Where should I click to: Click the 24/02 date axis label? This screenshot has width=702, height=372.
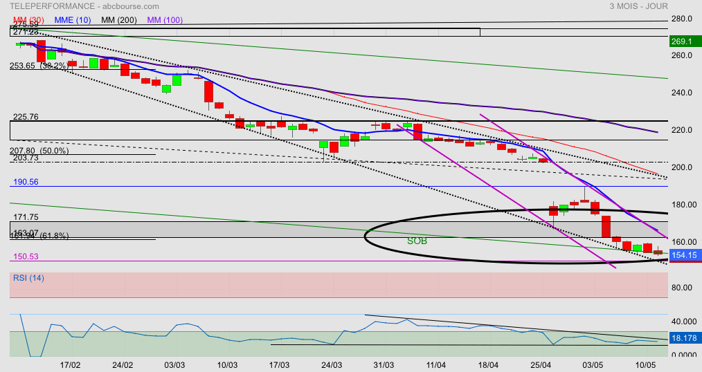tap(123, 365)
